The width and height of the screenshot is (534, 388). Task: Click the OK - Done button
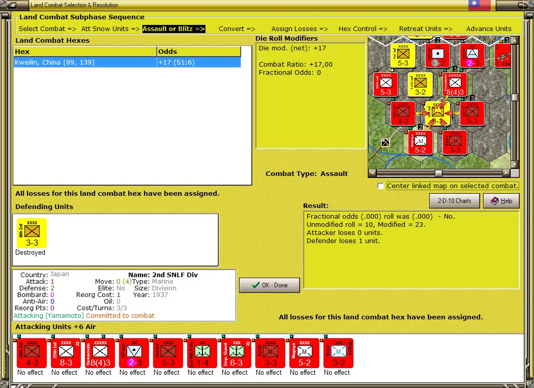click(x=270, y=285)
